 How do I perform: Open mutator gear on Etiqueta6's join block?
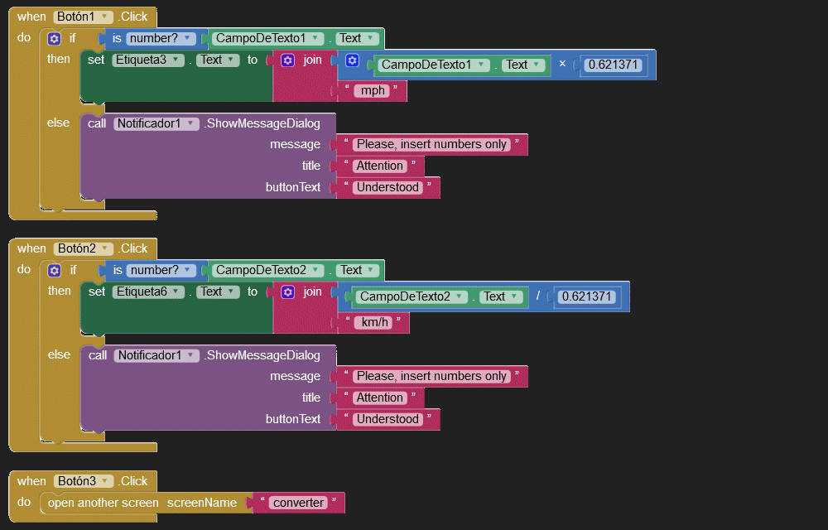click(288, 291)
